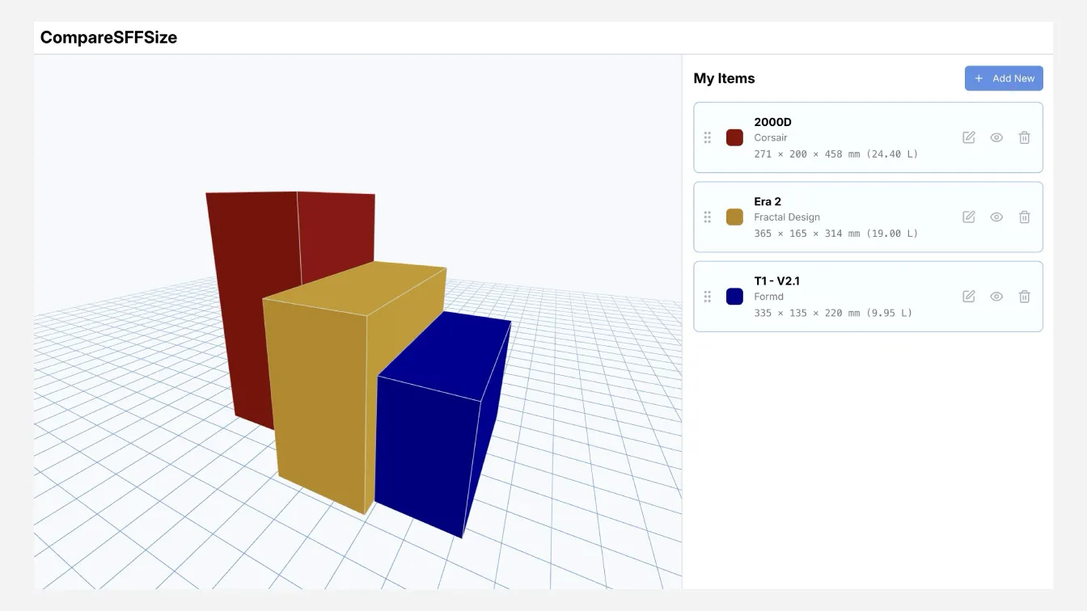The image size is (1087, 611).
Task: Open edit for Era 2 item
Action: point(968,217)
